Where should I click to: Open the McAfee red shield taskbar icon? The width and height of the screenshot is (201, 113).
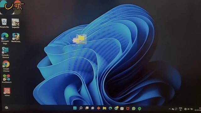coord(128,109)
